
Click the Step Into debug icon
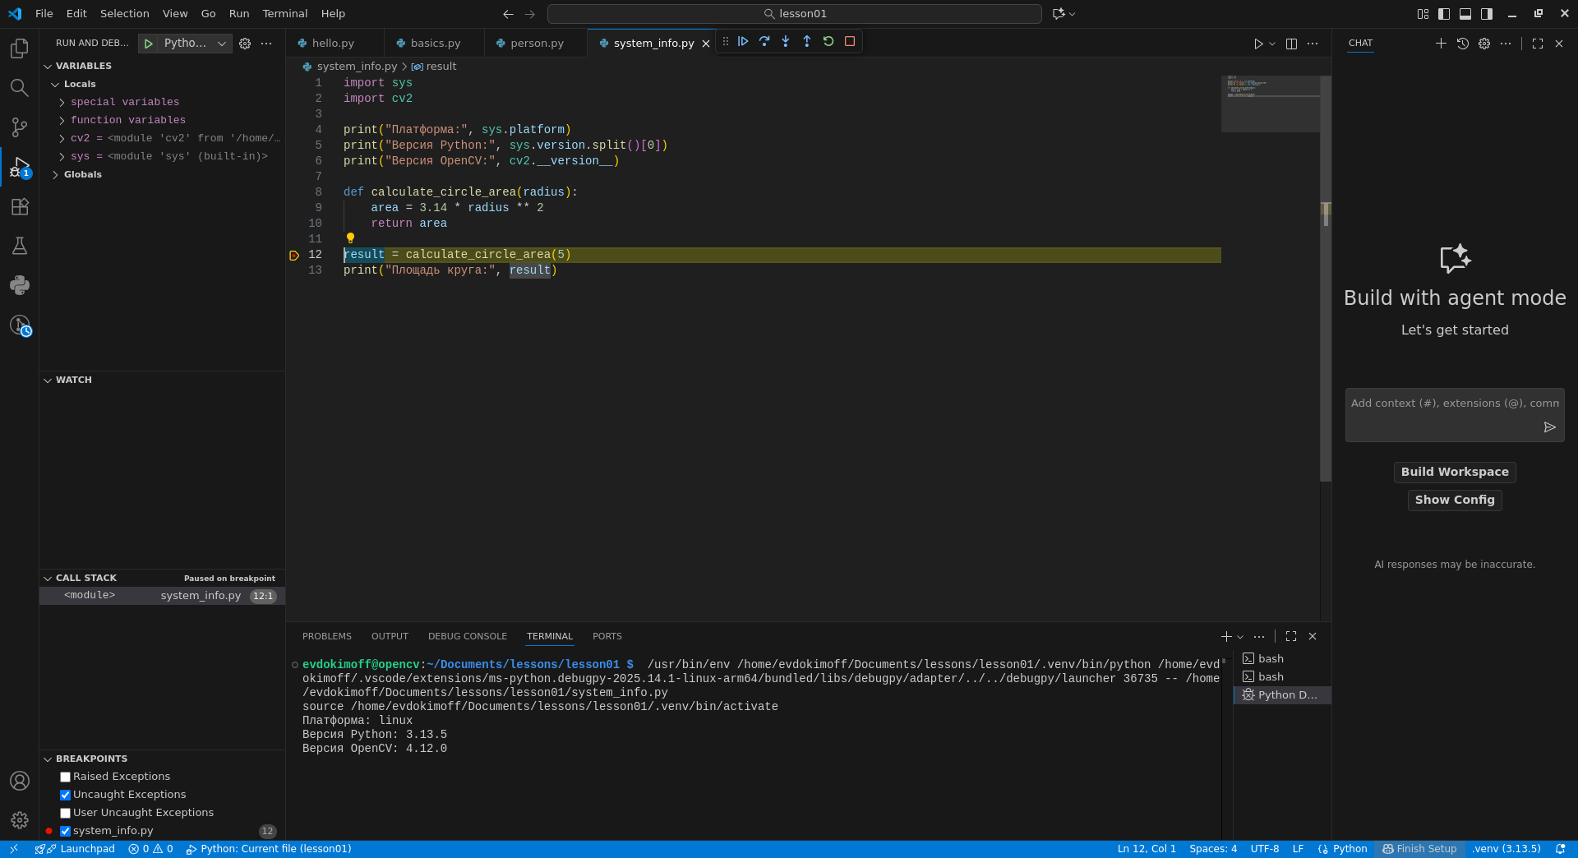click(786, 42)
